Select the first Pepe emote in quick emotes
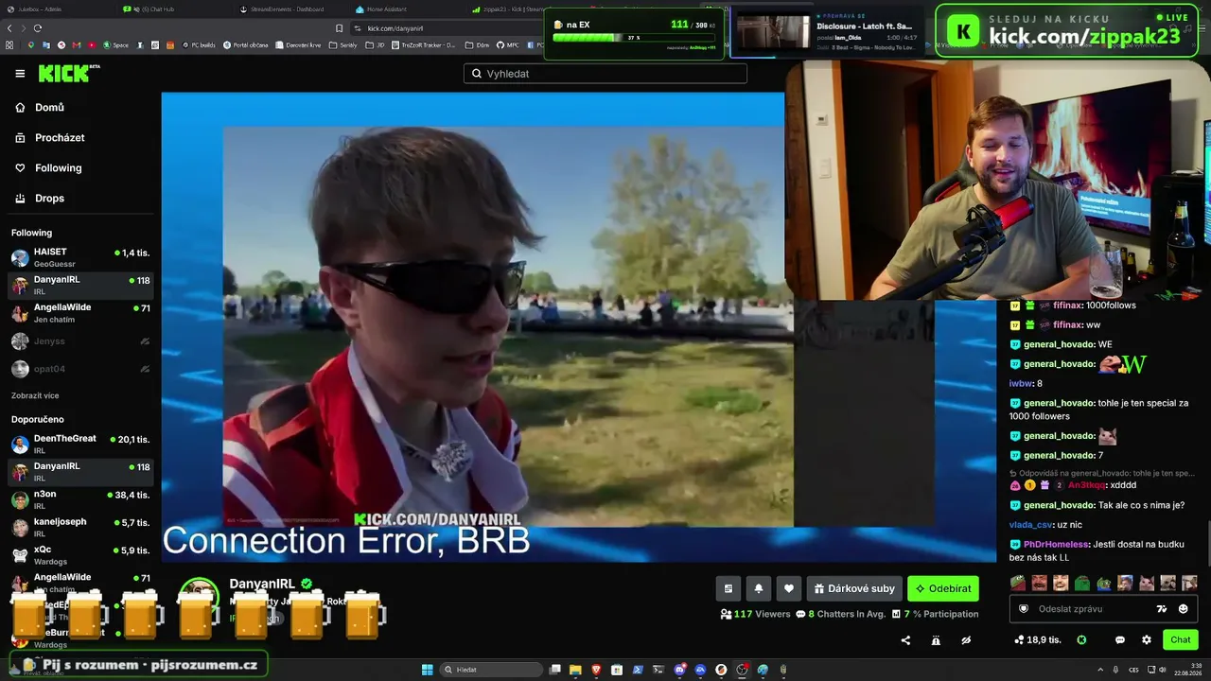Viewport: 1211px width, 681px height. tap(1018, 583)
